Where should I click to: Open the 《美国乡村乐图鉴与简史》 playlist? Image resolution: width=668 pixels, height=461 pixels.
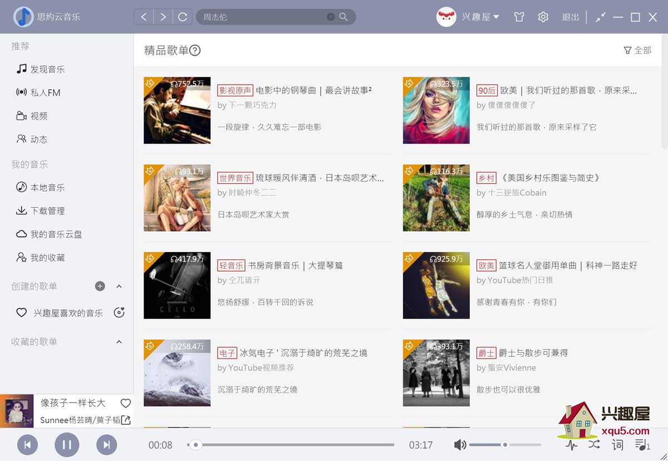point(550,178)
